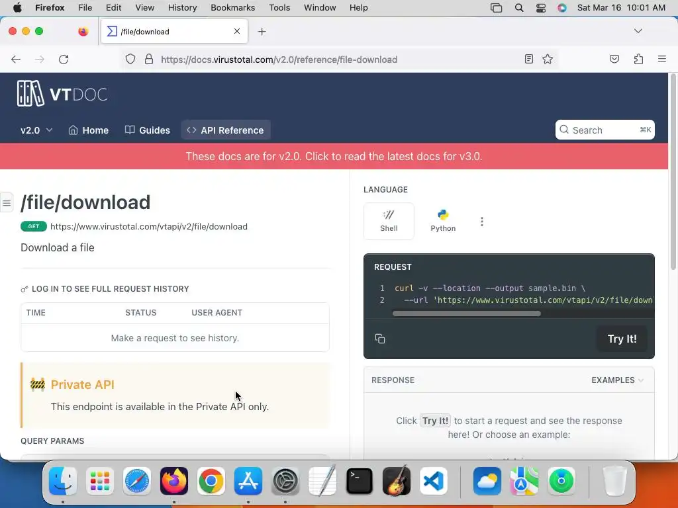This screenshot has height=508, width=678.
Task: Click the Try It! button
Action: (622, 339)
